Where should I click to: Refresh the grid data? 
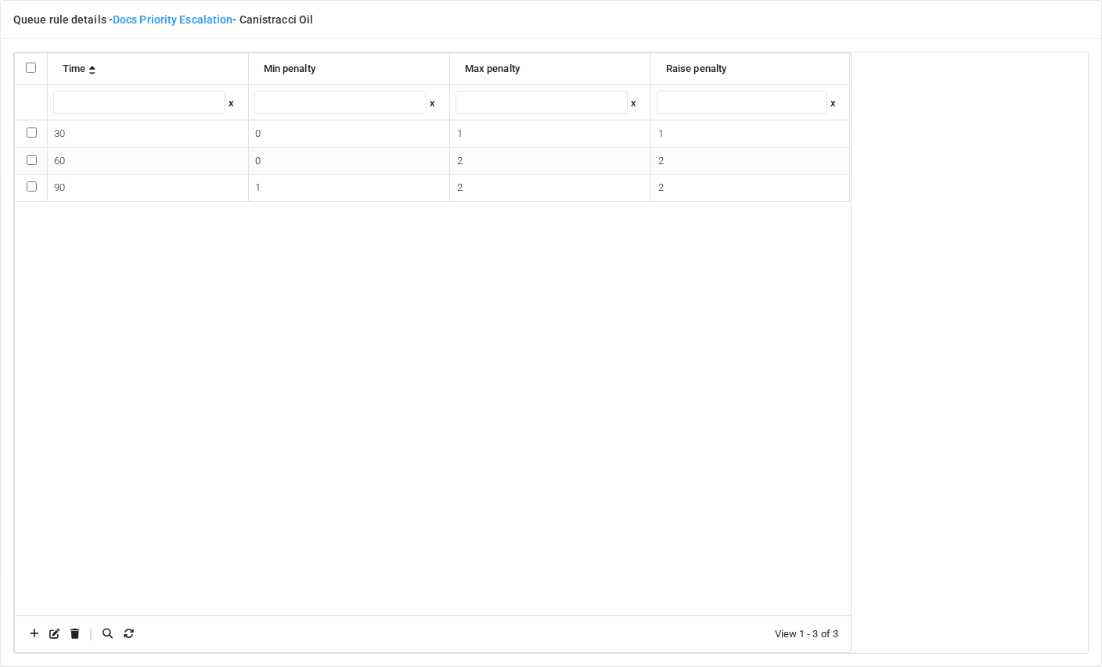coord(129,633)
